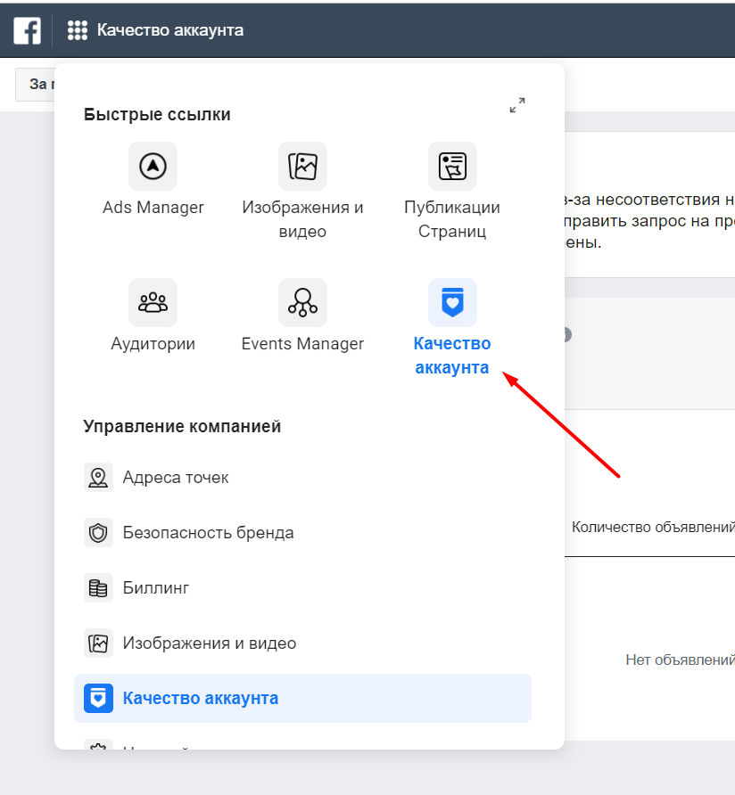
Task: Click the Адреса точек location pin icon
Action: point(98,477)
